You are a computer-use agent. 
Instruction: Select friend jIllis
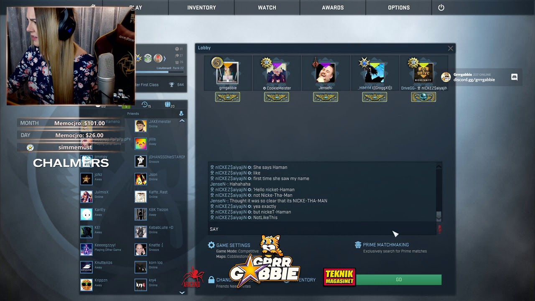(x=160, y=143)
